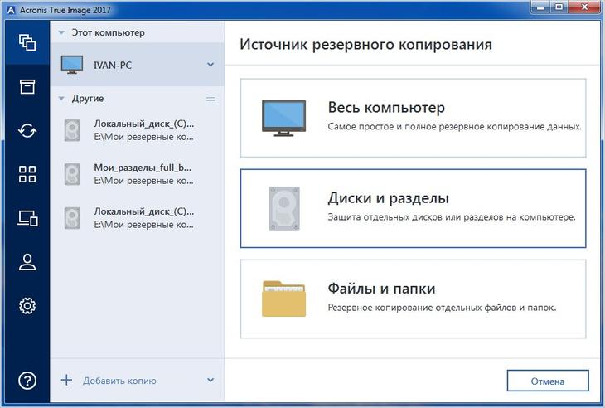This screenshot has height=408, width=605.
Task: Collapse the Другие group
Action: pyautogui.click(x=61, y=99)
